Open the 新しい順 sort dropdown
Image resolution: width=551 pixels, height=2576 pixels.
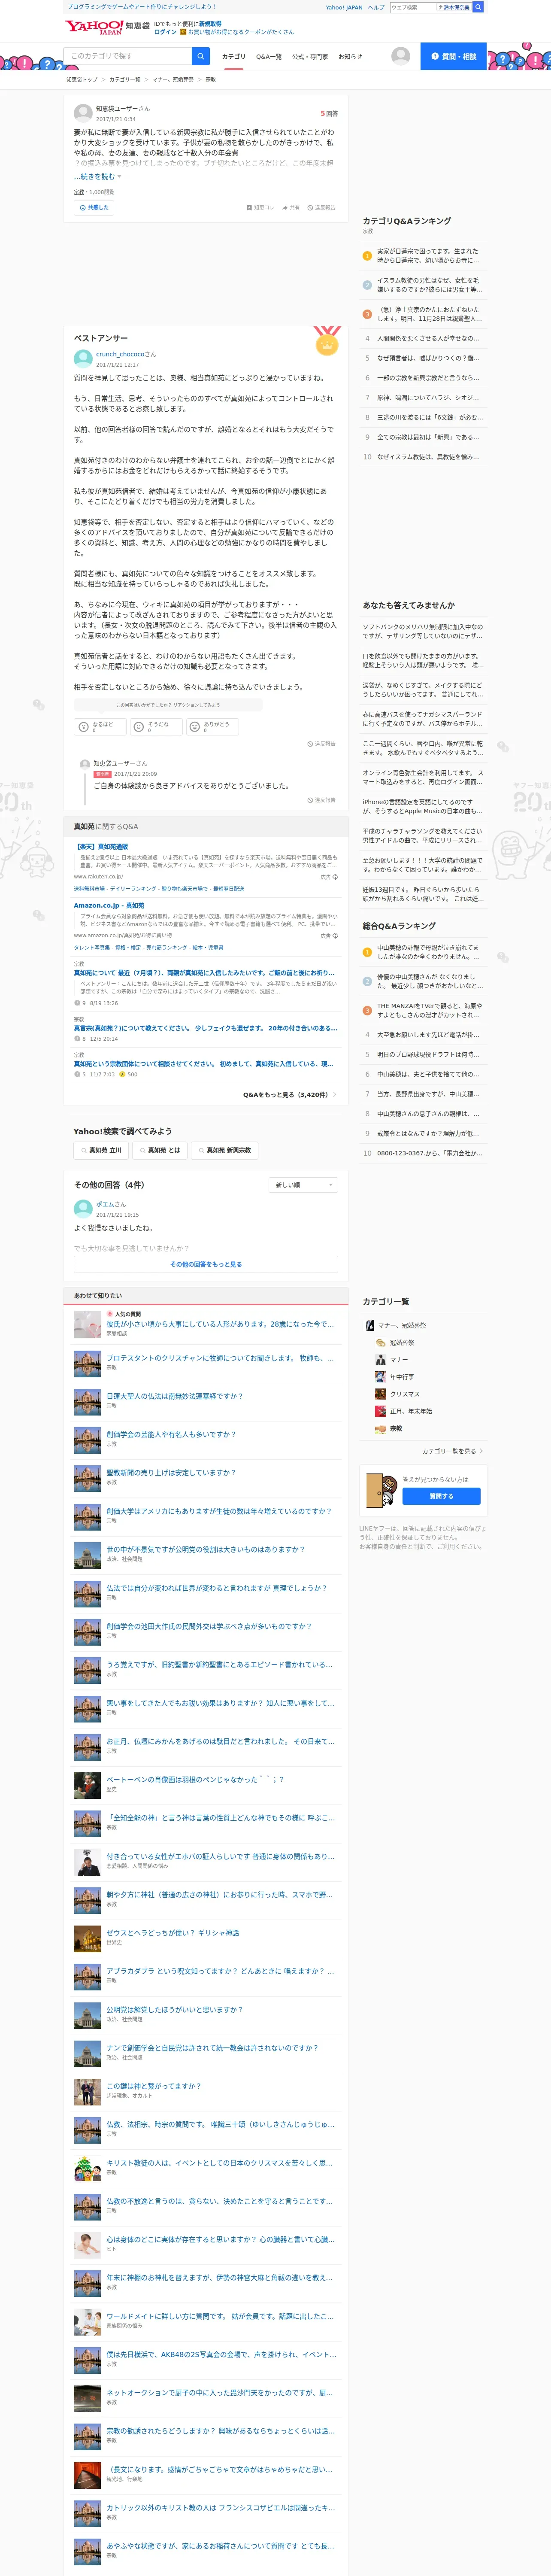(x=304, y=1185)
